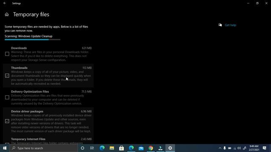The height and width of the screenshot is (152, 271).
Task: Select the Downloads 631 MB size text
Action: pos(87,48)
